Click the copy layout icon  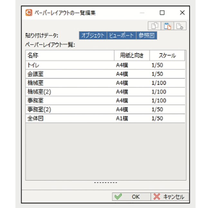click(x=154, y=26)
